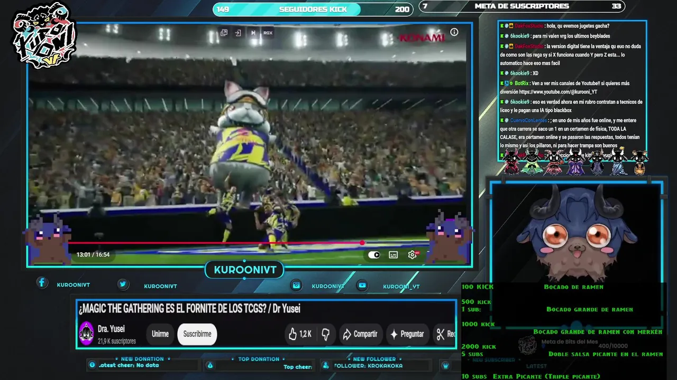Click the Instagram icon beside KUROONIVT
The height and width of the screenshot is (380, 677).
click(x=297, y=285)
